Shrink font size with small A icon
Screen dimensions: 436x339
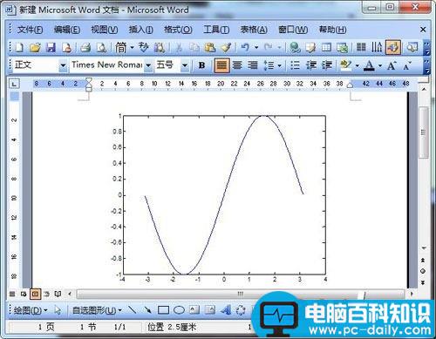pos(407,65)
